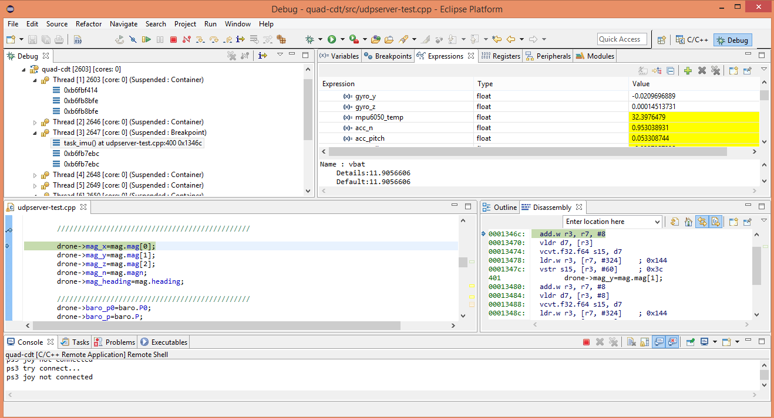Open the Enter location here dropdown
This screenshot has height=418, width=774.
[x=657, y=222]
